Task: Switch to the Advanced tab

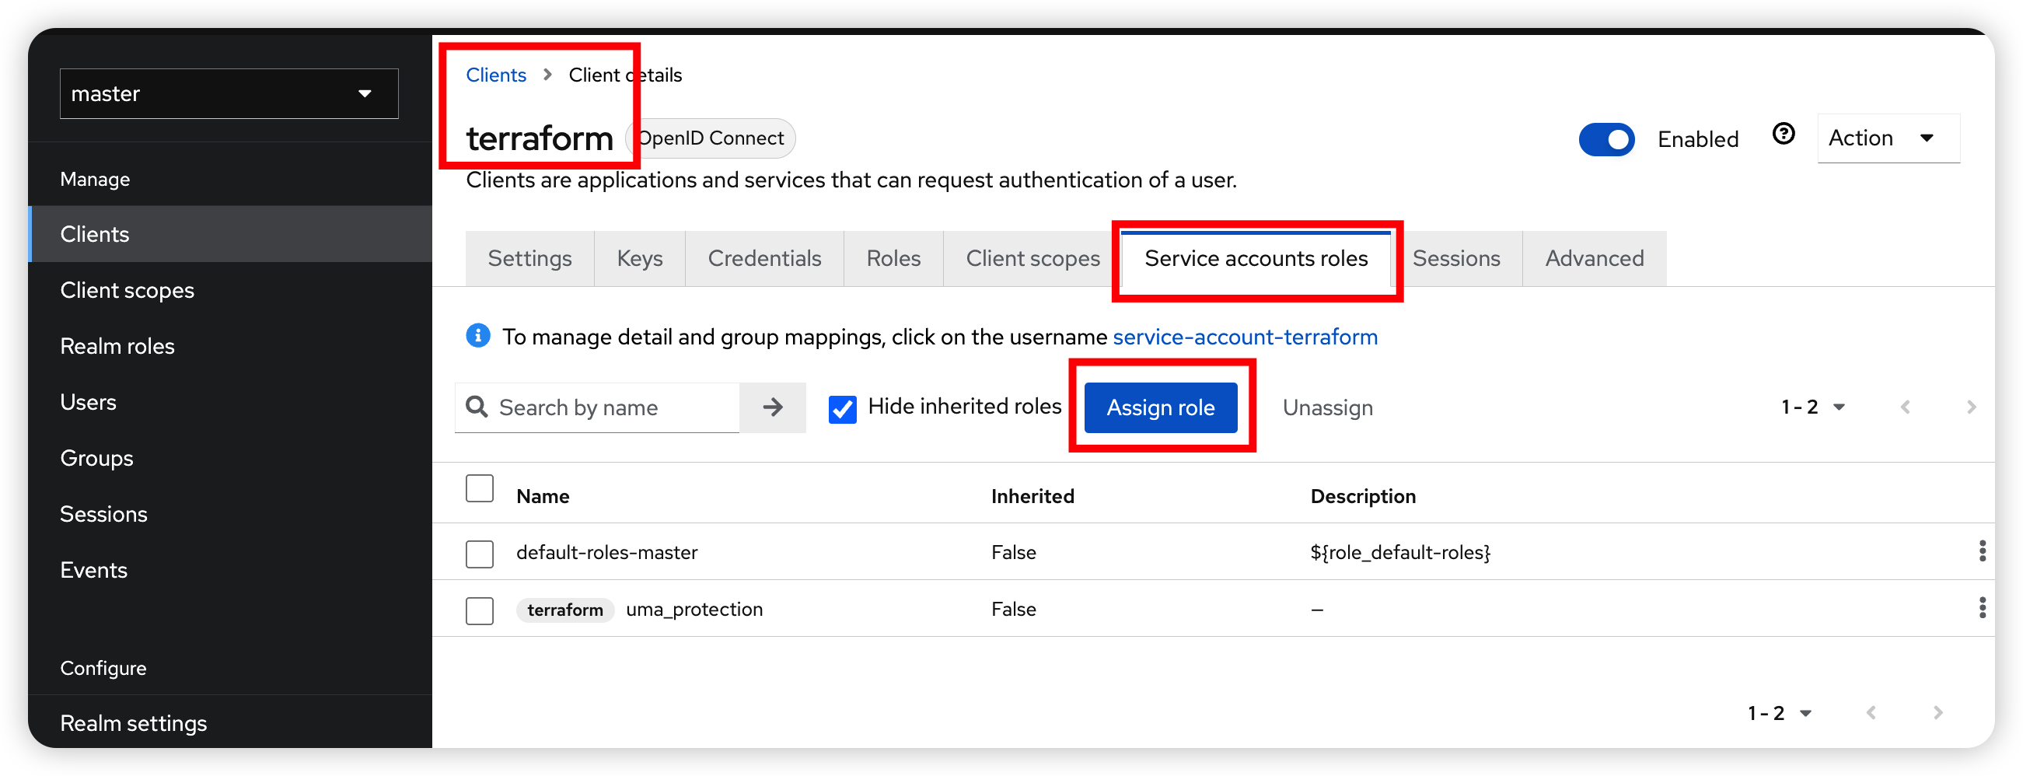Action: (x=1593, y=258)
